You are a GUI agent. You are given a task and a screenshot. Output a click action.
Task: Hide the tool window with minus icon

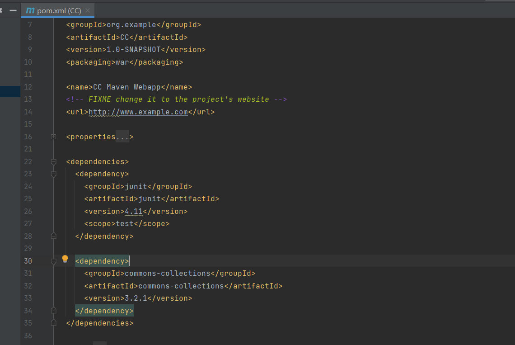click(13, 10)
